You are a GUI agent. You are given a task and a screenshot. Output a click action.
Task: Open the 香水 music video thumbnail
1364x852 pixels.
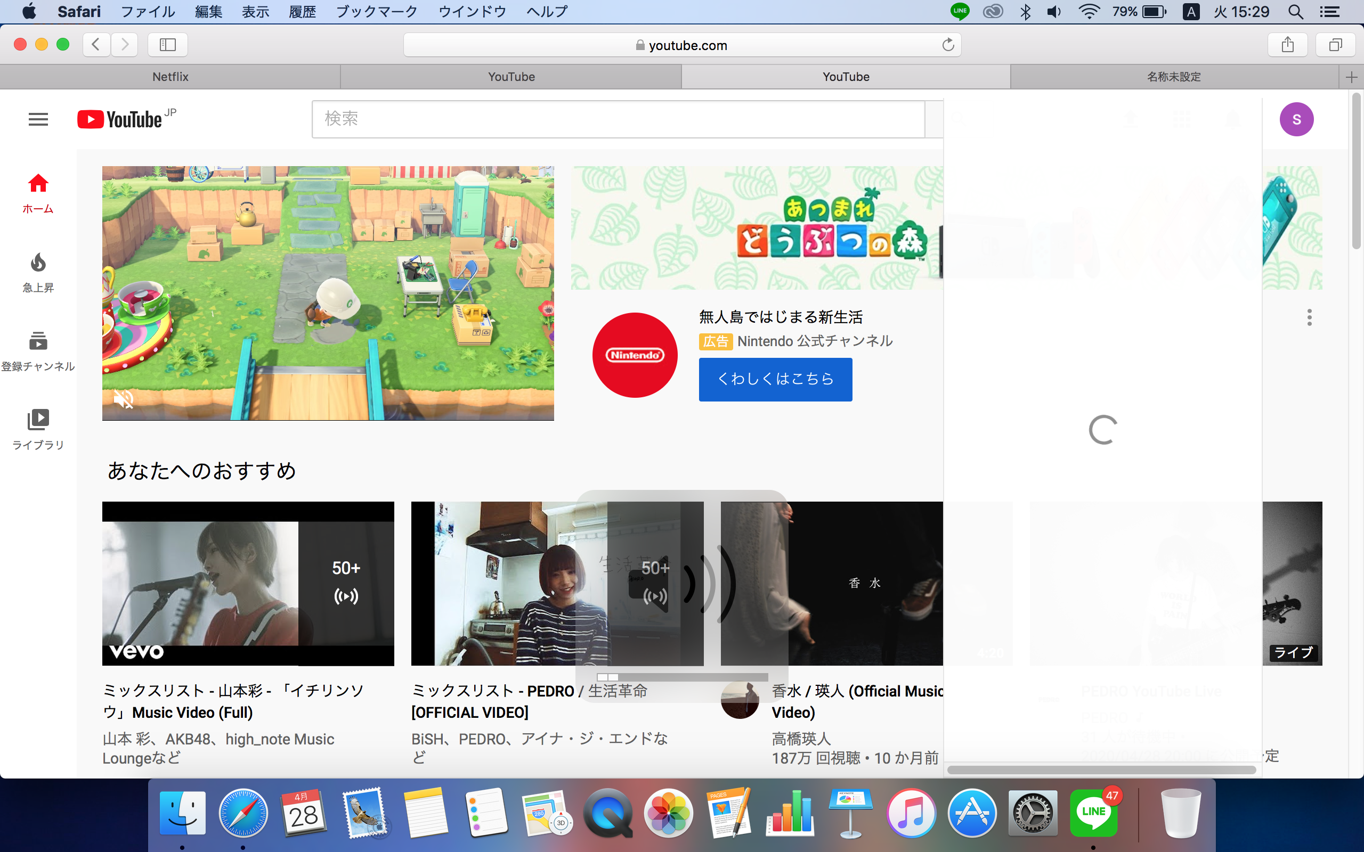[x=832, y=583]
